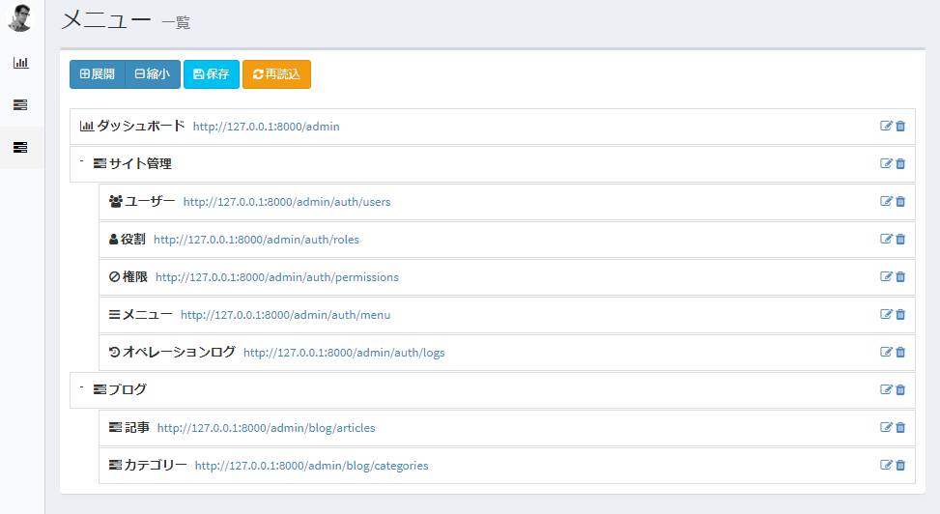Image resolution: width=940 pixels, height=514 pixels.
Task: Delete the ブログ menu group
Action: coord(900,389)
